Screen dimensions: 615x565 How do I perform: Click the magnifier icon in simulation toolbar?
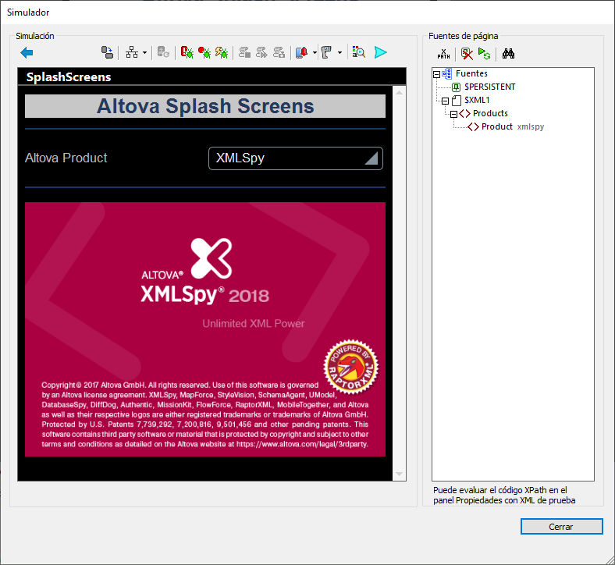click(358, 52)
